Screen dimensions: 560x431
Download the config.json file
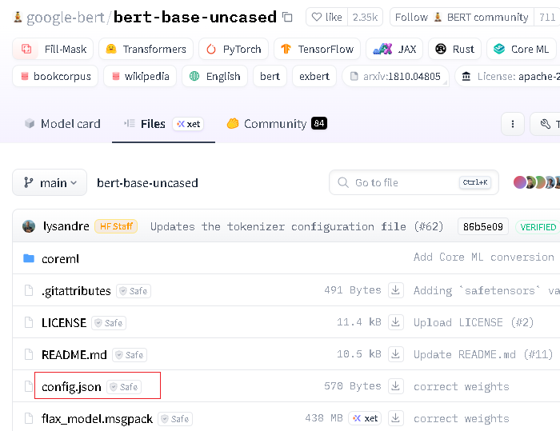395,386
